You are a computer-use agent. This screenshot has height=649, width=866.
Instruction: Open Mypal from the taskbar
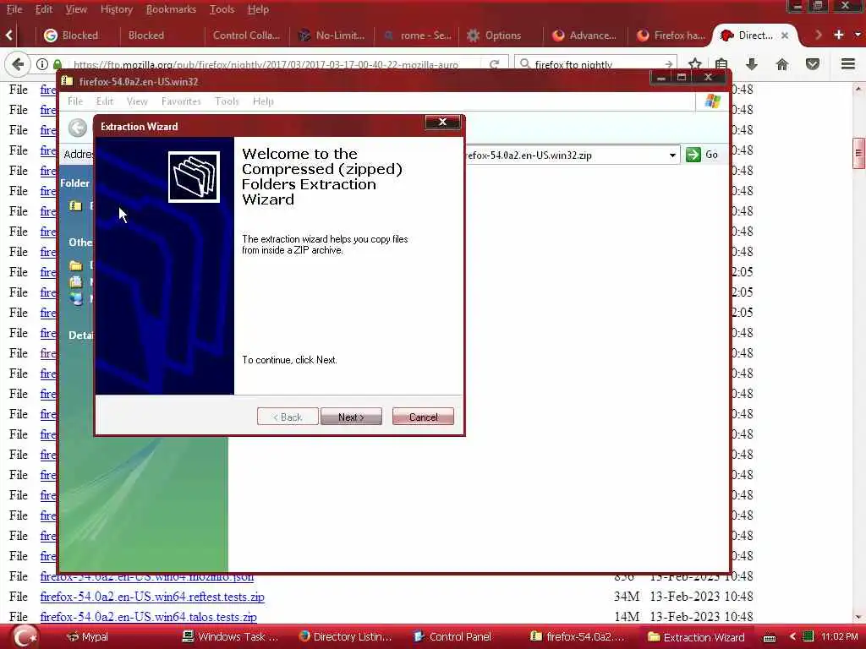[87, 637]
